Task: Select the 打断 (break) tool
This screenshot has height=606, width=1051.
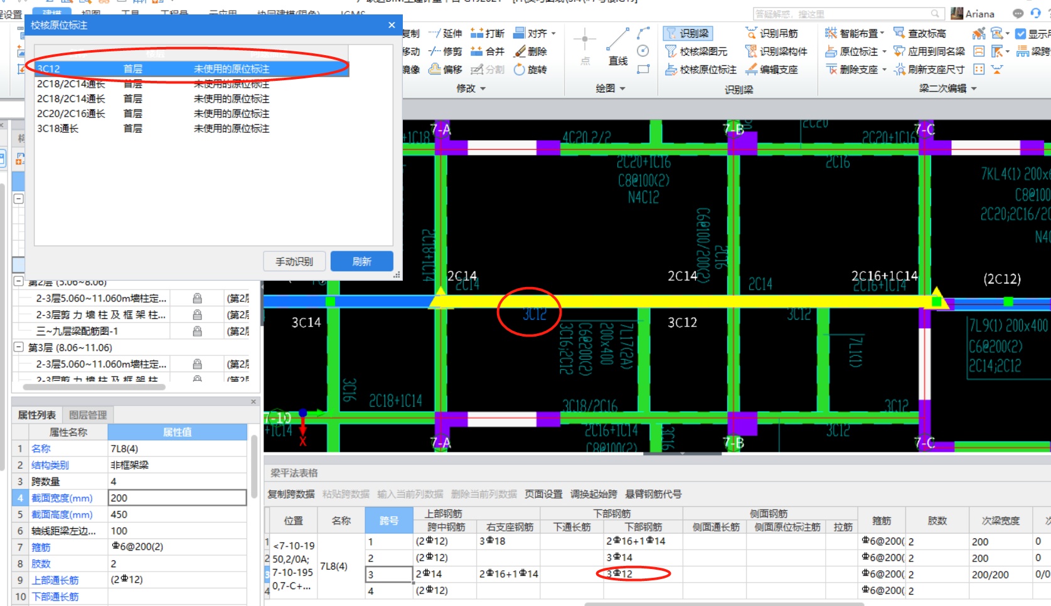Action: coord(488,33)
